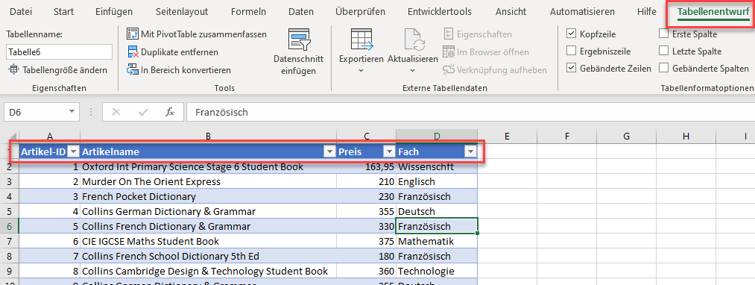
Task: Click the Tabellenname input field
Action: click(59, 52)
